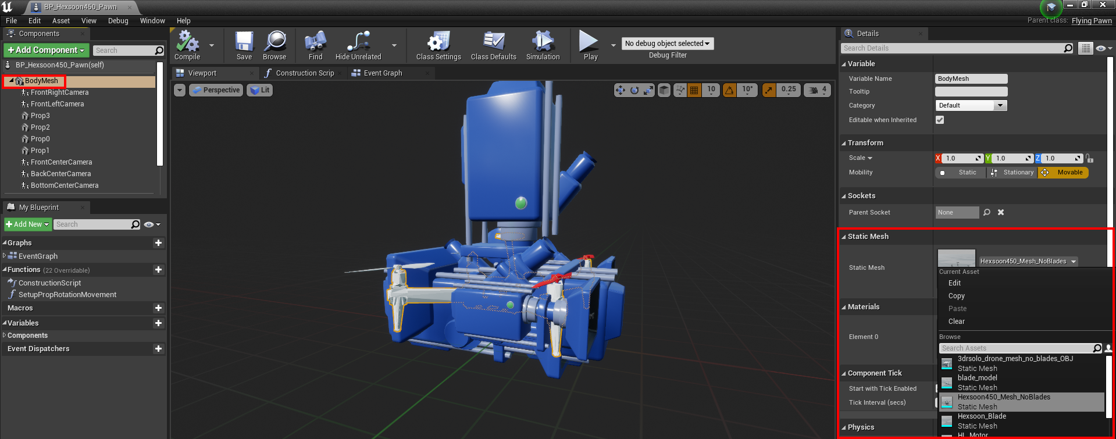Switch to Event Graph tab

click(x=382, y=73)
